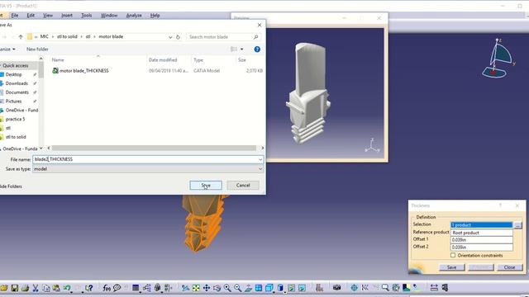Open the Formula f(x) tool
Viewport: 529px width, 297px height.
pos(107,288)
